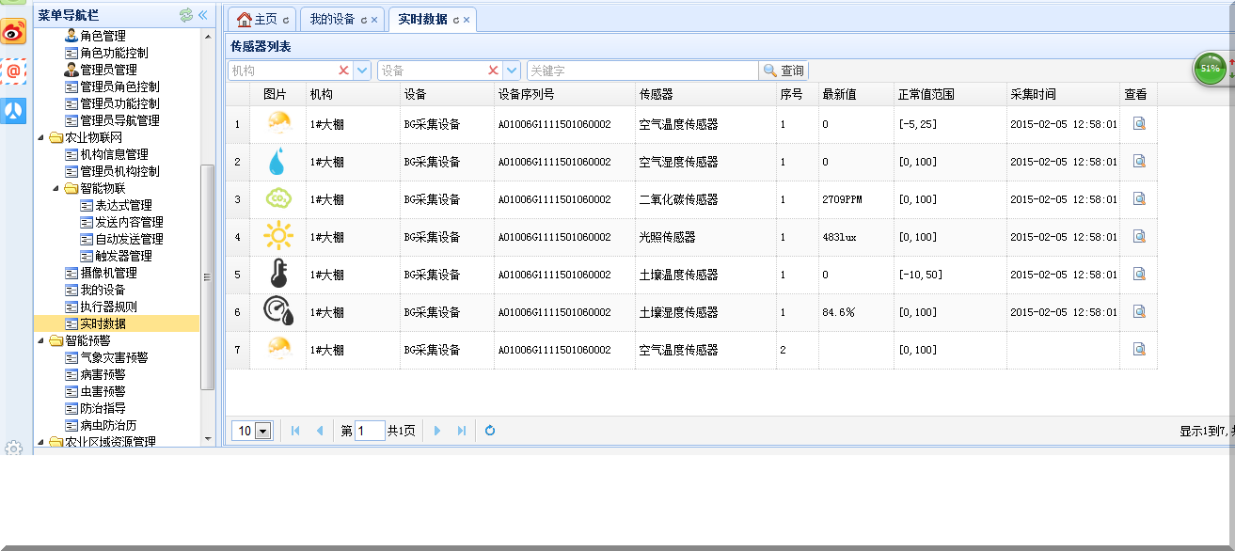1235x551 pixels.
Task: Collapse the 农业物联网 tree folder
Action: pos(40,137)
